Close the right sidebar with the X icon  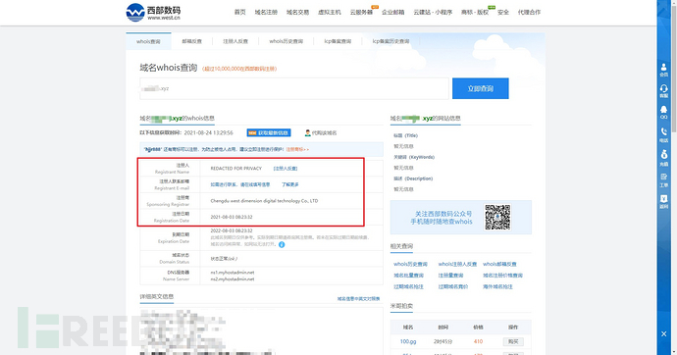coord(663,333)
